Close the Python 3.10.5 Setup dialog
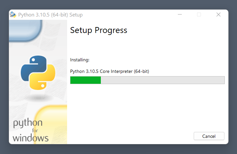Screen dimensions: 237x154 coord(218,15)
